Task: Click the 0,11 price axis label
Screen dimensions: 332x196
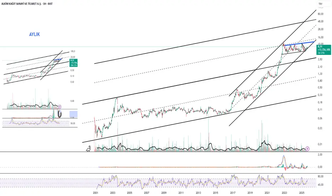Action: pyautogui.click(x=320, y=109)
